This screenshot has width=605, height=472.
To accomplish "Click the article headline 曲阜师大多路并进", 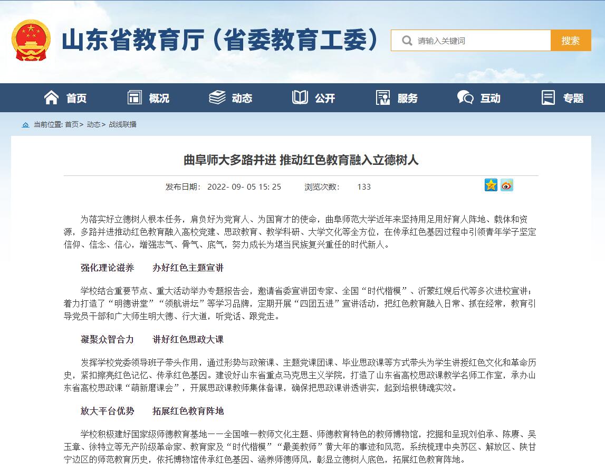I will click(x=301, y=160).
